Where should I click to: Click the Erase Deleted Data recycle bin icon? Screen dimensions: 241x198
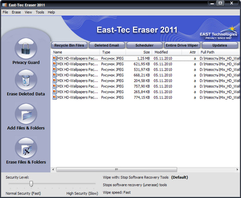click(26, 80)
